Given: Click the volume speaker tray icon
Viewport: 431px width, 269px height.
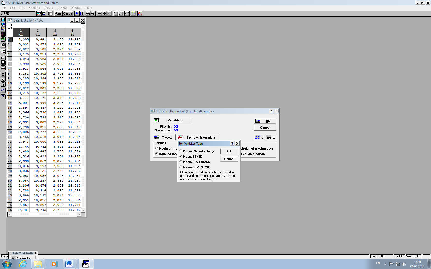Looking at the screenshot, I should coord(404,264).
